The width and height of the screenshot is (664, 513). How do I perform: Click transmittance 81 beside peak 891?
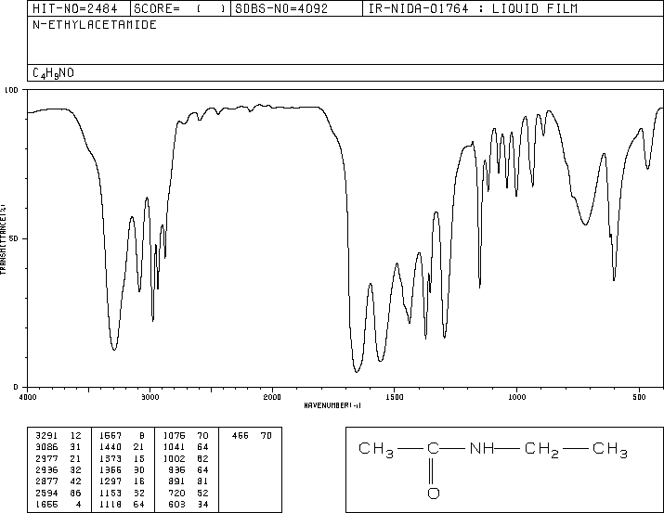tap(203, 481)
